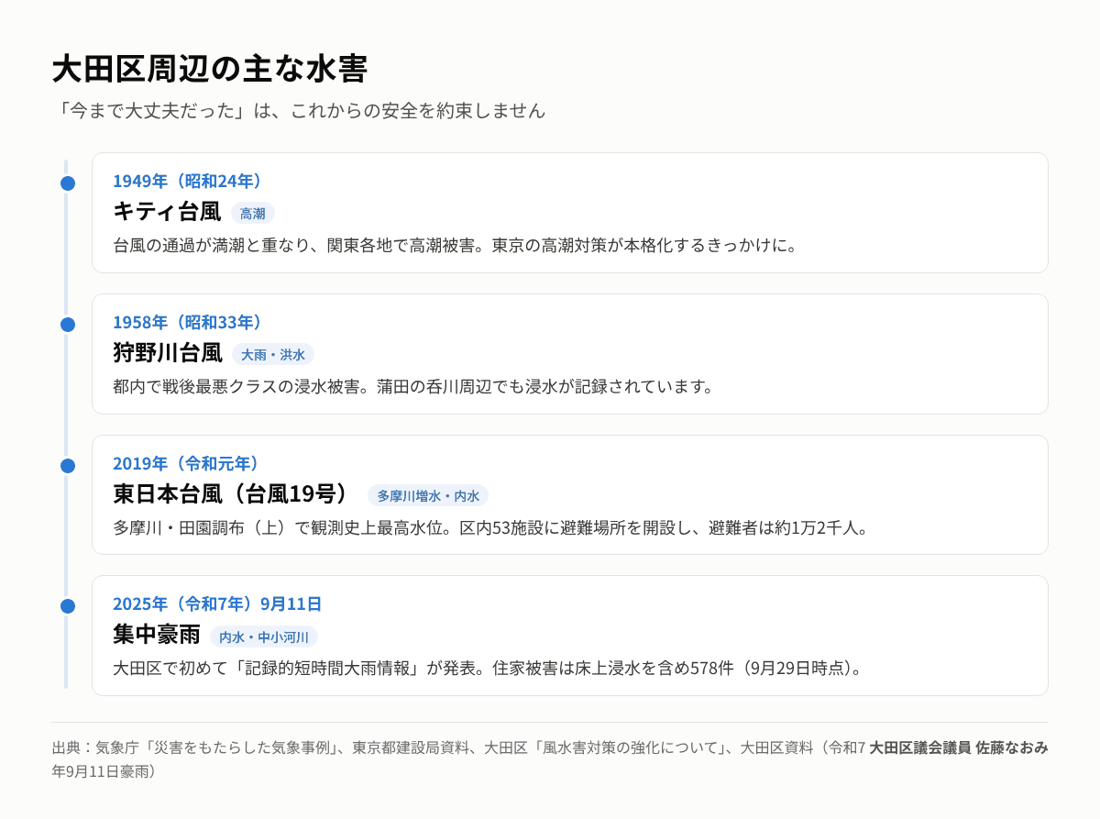
Task: Click the heading 狩野川台風
Action: (168, 353)
